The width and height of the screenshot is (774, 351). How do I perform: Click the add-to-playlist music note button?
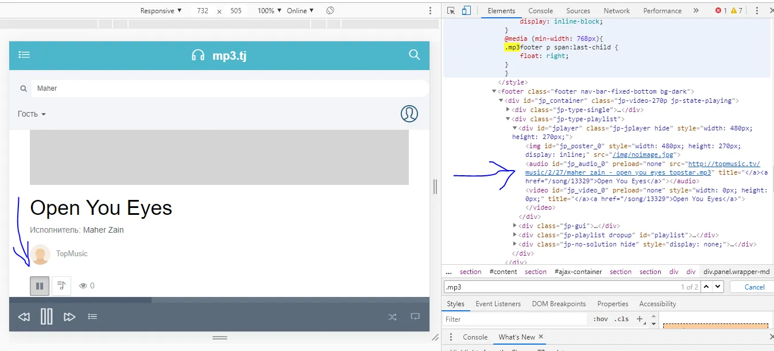61,286
